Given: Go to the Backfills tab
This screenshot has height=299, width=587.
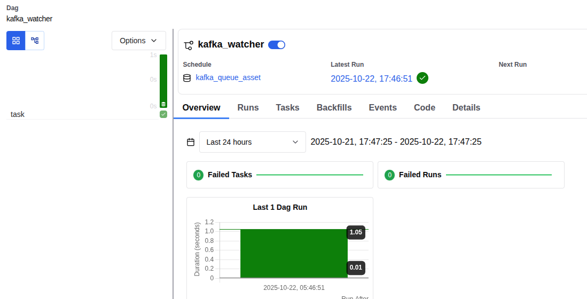Looking at the screenshot, I should pyautogui.click(x=334, y=108).
